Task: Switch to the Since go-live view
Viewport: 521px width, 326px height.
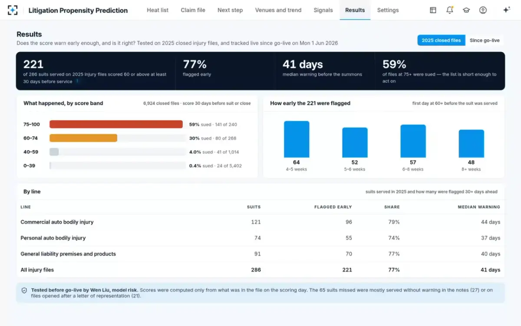Action: [485, 40]
